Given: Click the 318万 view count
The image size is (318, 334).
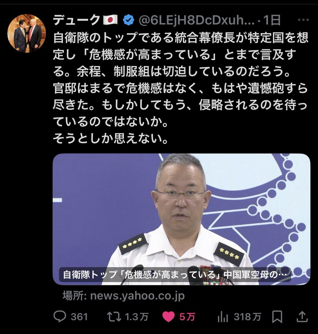Looking at the screenshot, I should click(248, 317).
